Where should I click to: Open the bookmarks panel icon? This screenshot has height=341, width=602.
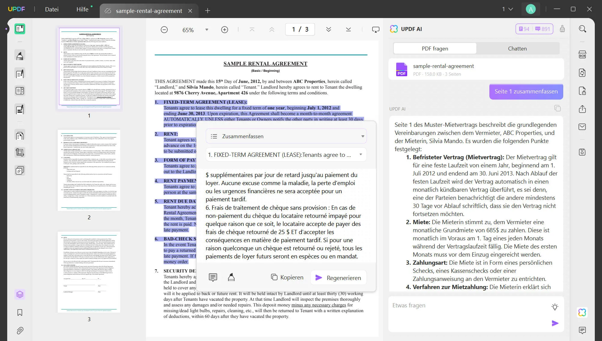click(20, 312)
